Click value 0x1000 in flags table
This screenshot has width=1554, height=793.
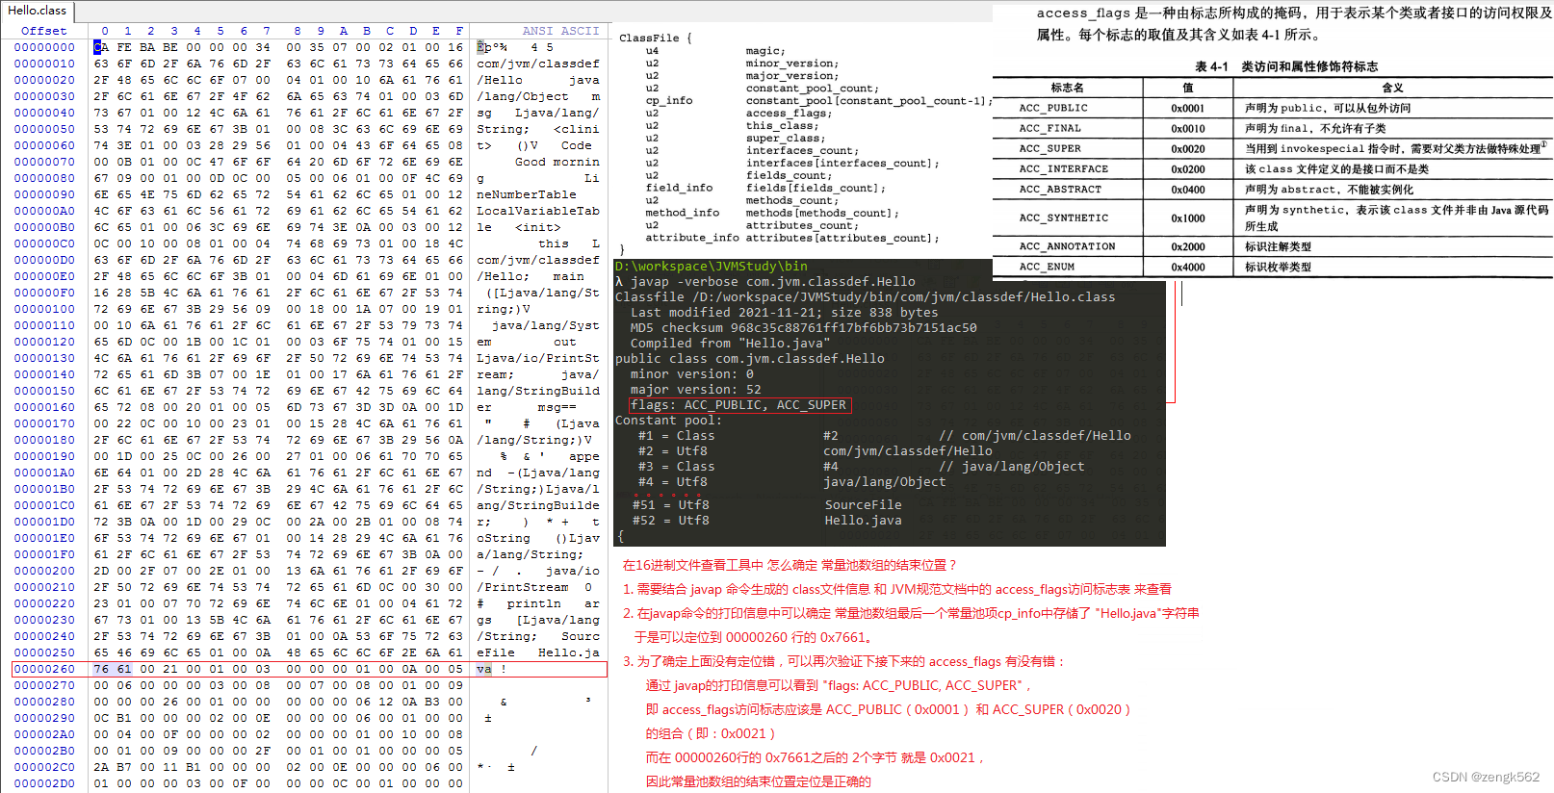coord(1188,218)
